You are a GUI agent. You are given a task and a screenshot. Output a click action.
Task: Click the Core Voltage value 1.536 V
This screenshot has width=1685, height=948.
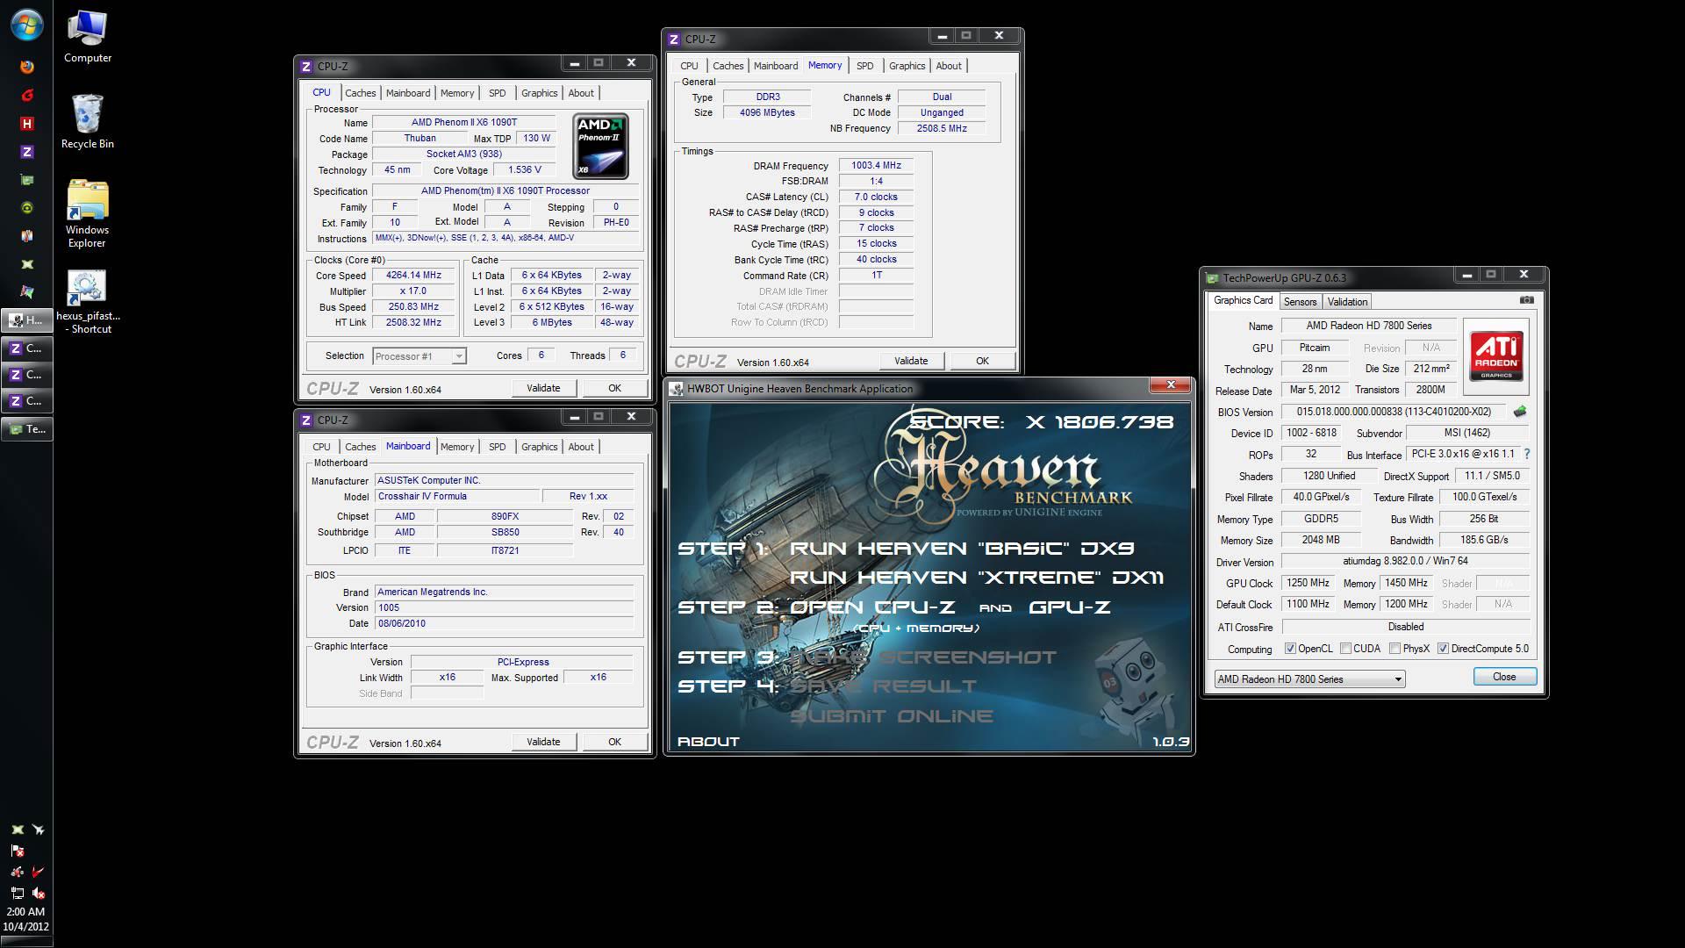[525, 170]
